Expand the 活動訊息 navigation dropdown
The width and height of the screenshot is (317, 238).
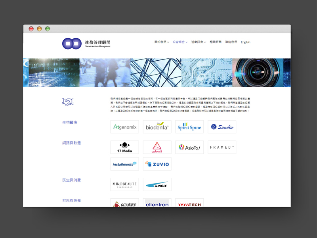[x=199, y=42]
